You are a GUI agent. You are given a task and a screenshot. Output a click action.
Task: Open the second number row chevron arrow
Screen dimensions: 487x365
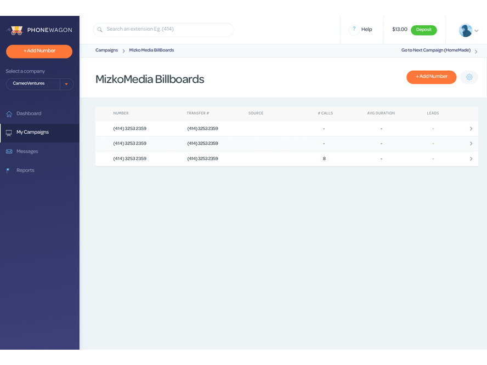click(x=471, y=144)
